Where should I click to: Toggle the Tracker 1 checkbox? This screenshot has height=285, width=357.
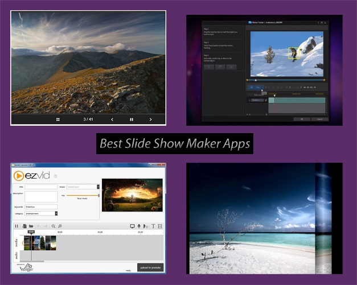pos(265,100)
